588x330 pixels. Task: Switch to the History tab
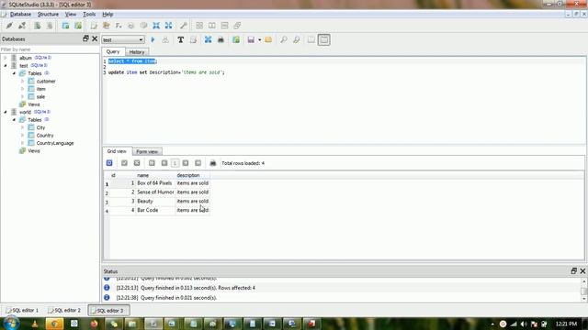tap(137, 52)
